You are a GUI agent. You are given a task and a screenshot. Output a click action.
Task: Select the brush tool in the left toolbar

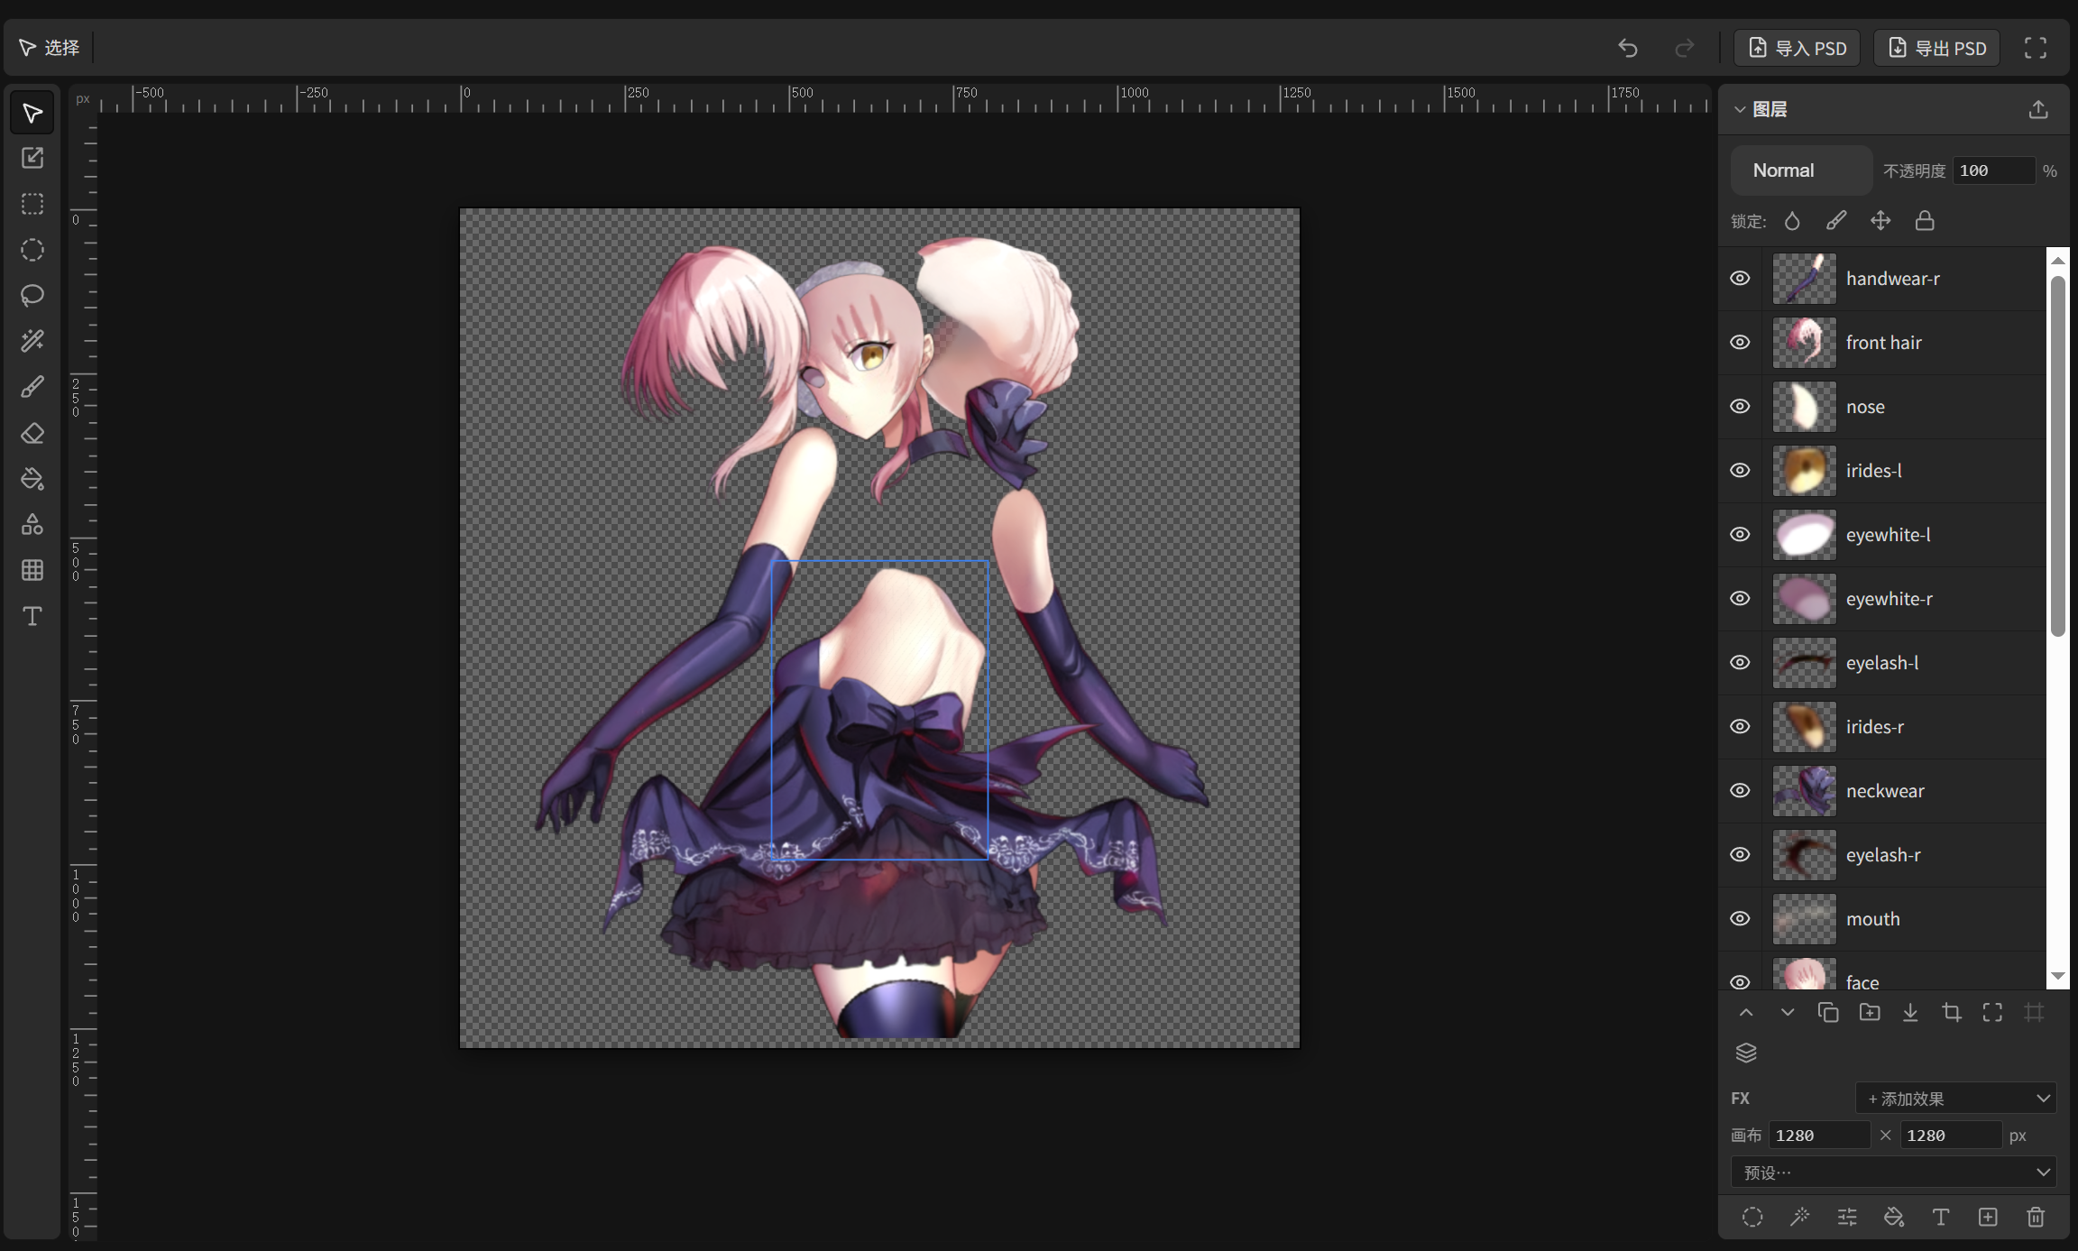point(32,387)
